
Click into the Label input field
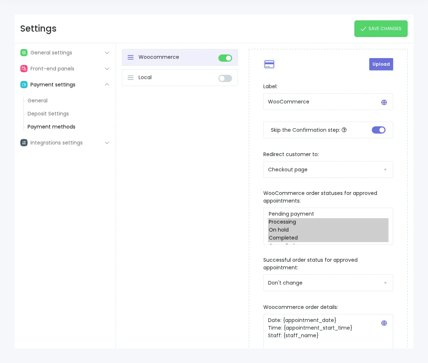point(328,102)
